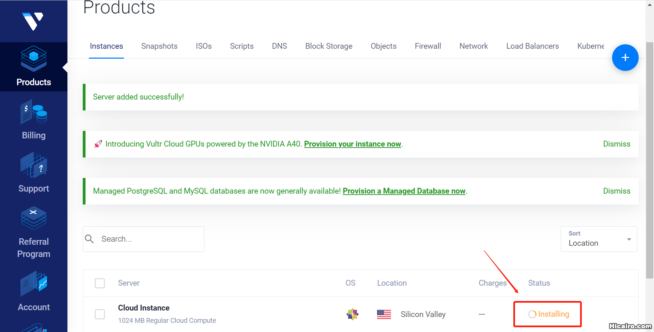Click the page vertical scrollbar
Image resolution: width=654 pixels, height=332 pixels.
pyautogui.click(x=650, y=160)
